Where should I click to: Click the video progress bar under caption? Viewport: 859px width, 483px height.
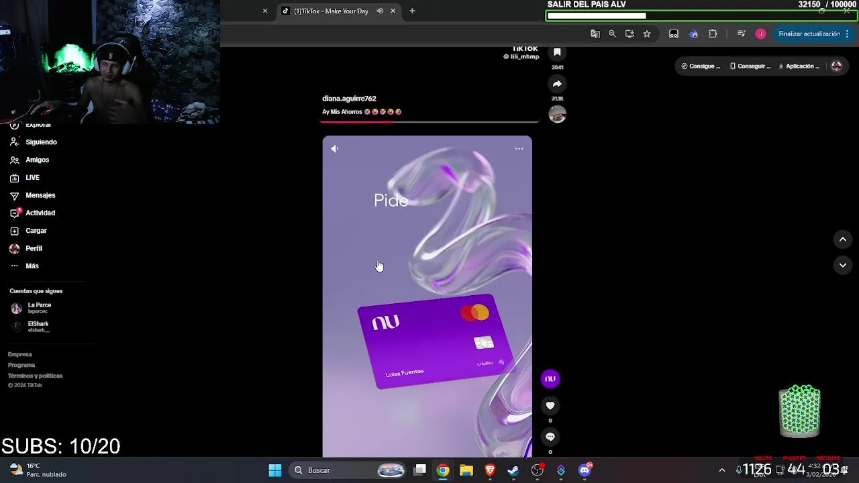(430, 122)
